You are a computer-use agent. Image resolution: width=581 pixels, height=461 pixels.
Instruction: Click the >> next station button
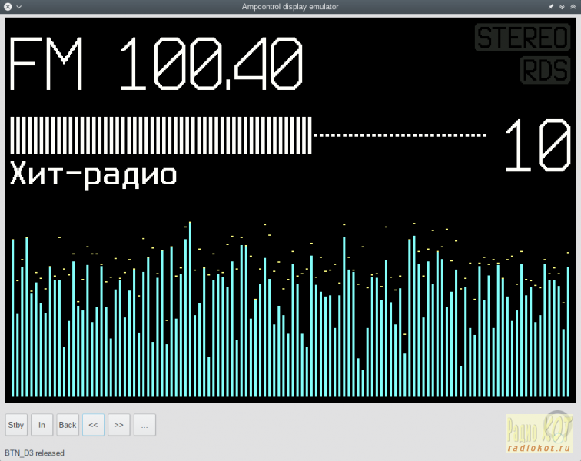(118, 425)
